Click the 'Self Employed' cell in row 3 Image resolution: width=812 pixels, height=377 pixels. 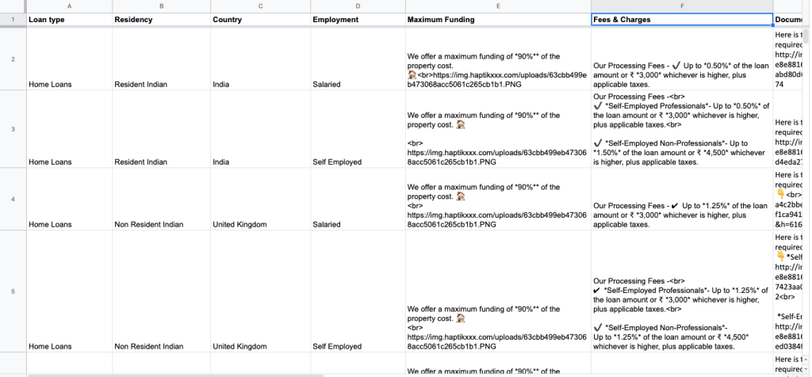click(357, 162)
